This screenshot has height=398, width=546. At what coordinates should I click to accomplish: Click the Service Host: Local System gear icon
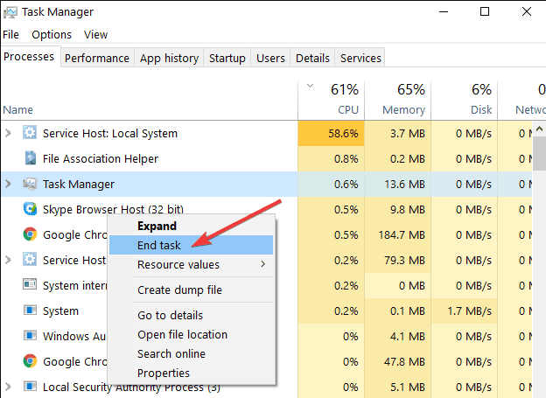coord(30,134)
